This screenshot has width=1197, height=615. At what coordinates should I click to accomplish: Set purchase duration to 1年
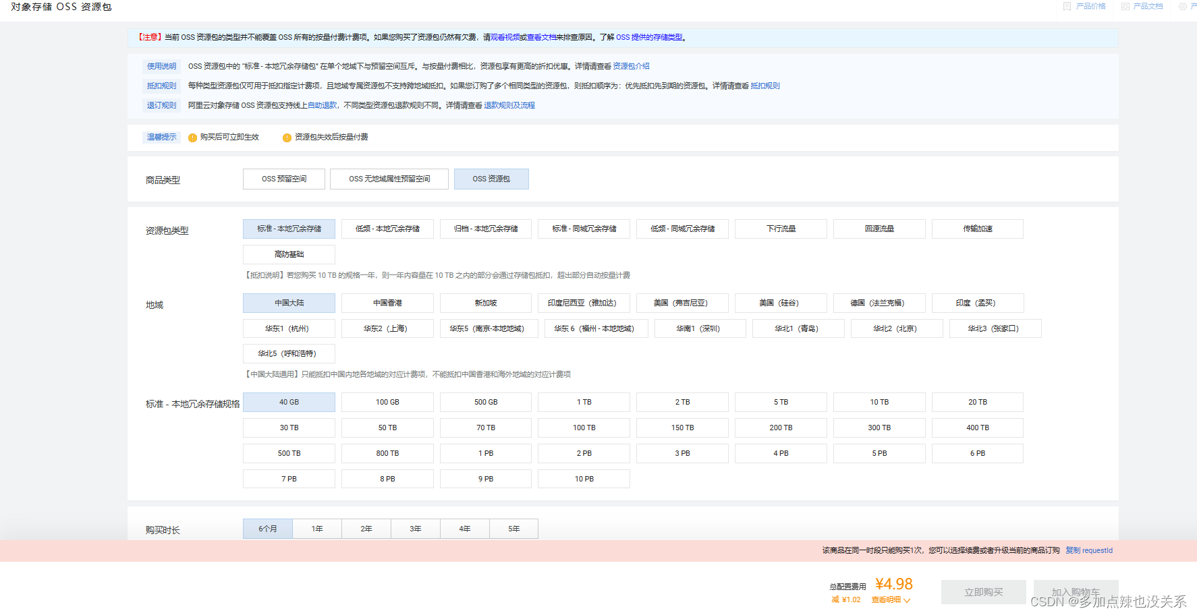pyautogui.click(x=317, y=529)
